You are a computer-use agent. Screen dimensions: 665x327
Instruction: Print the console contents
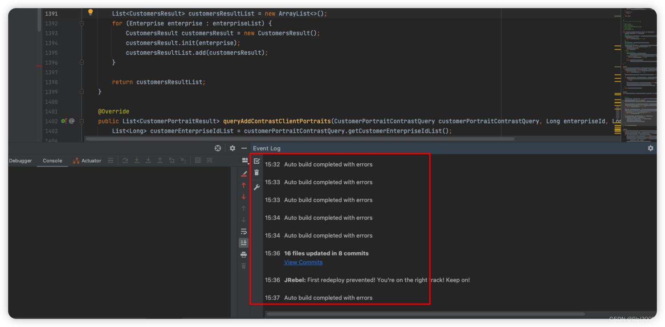click(x=244, y=254)
